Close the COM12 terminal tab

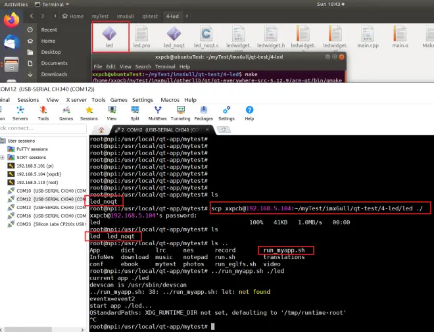point(207,130)
